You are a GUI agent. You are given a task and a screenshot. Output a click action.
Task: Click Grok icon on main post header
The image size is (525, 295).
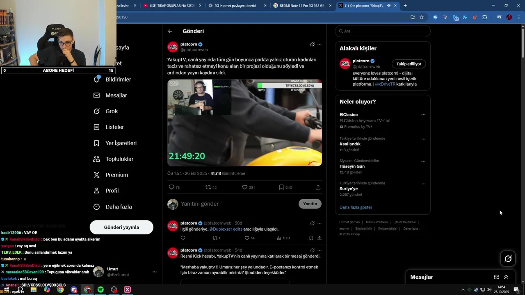[x=312, y=44]
